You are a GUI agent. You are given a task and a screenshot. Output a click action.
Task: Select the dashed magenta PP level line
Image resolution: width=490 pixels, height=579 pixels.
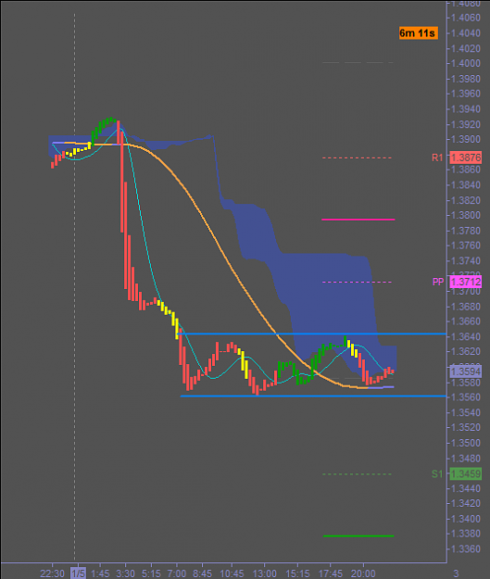[x=357, y=283]
